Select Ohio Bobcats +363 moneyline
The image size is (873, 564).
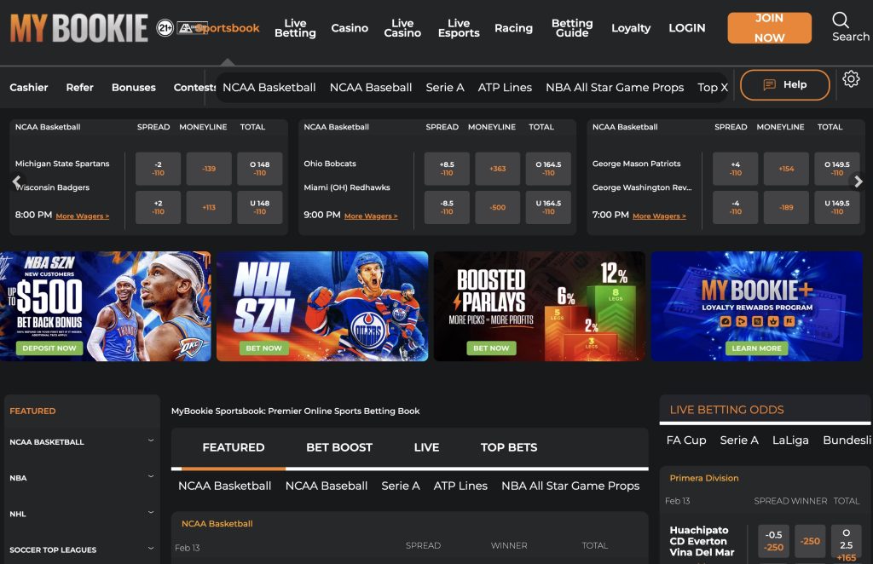(x=497, y=168)
